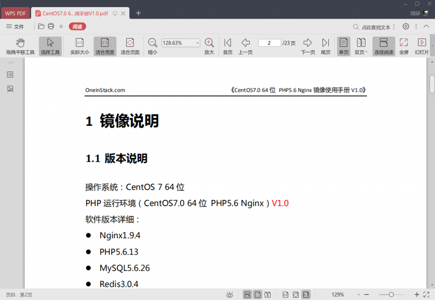Viewport: 435px width, 300px height.
Task: Print the document
Action: 51,26
